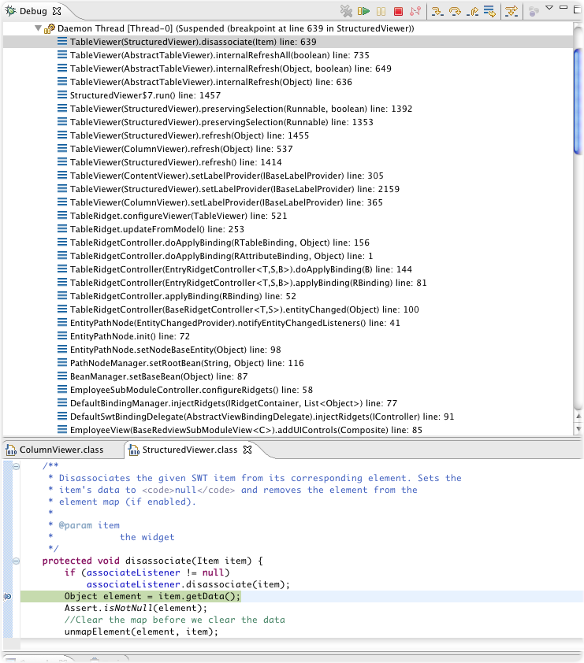Select StructuredViewer.refresh() line 1414 frame
Viewport: 584px width, 663px height.
tap(176, 162)
